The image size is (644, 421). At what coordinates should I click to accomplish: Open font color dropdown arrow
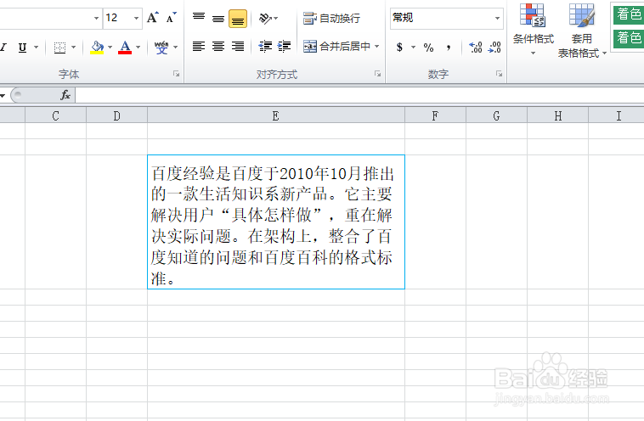tap(138, 48)
